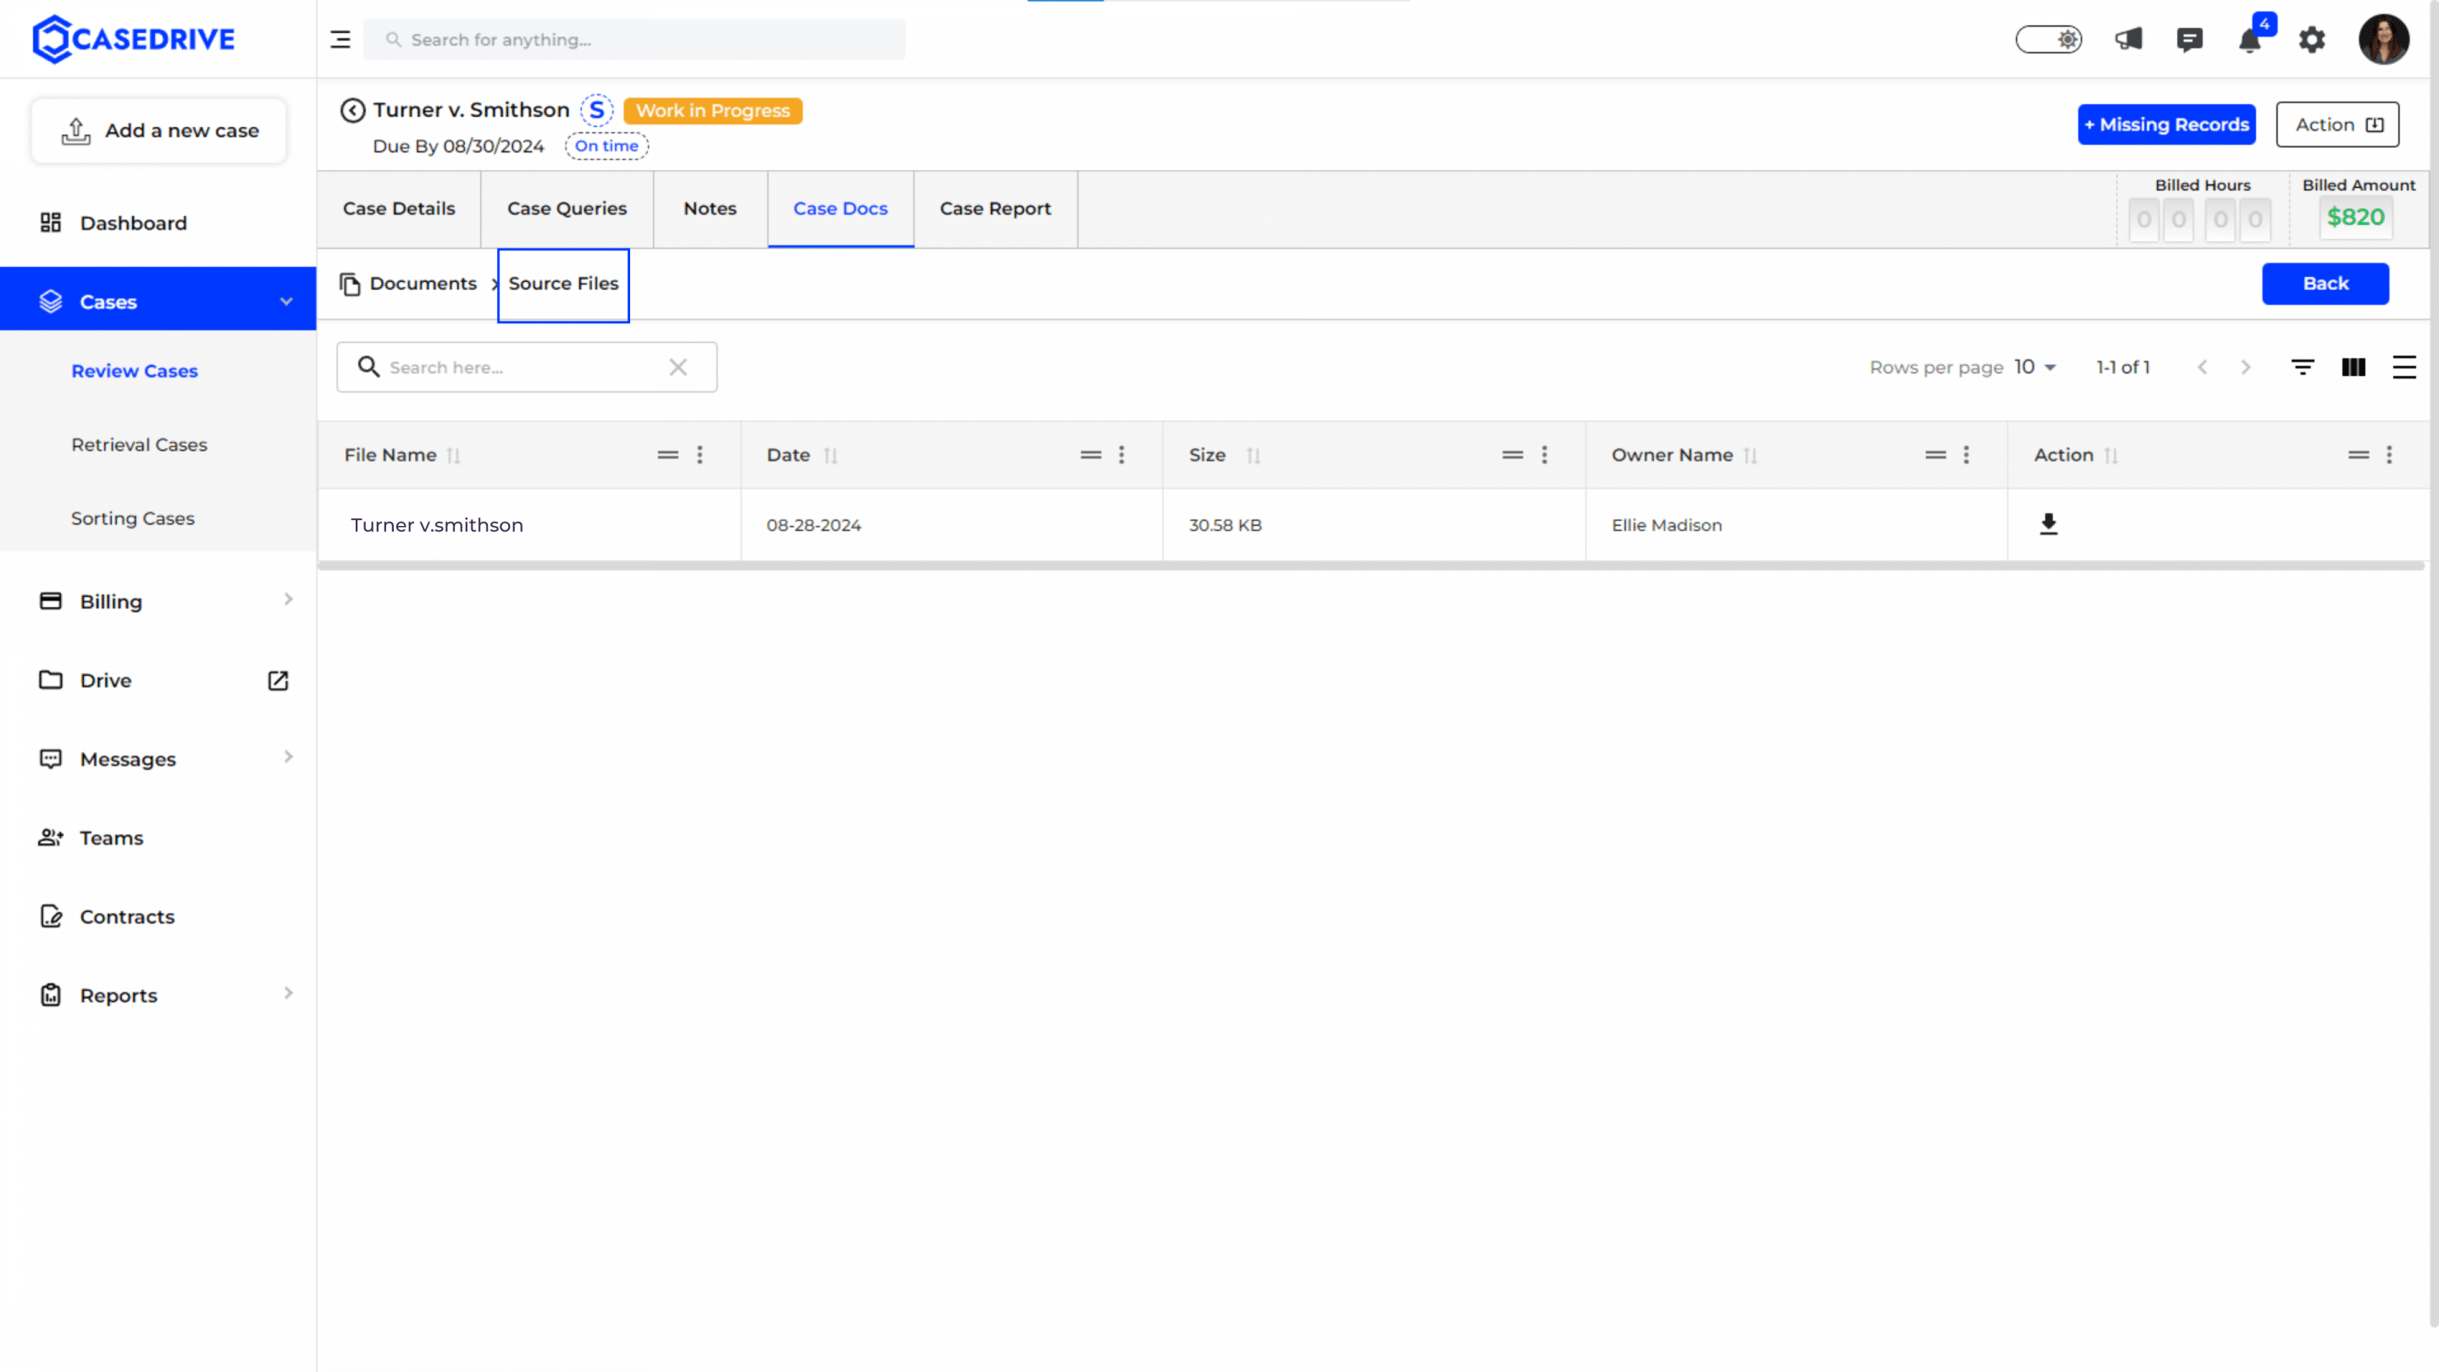Image resolution: width=2439 pixels, height=1372 pixels.
Task: Open the Notes tab
Action: point(709,208)
